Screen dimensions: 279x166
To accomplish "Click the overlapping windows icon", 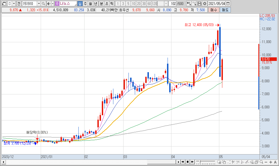I will pyautogui.click(x=224, y=162).
